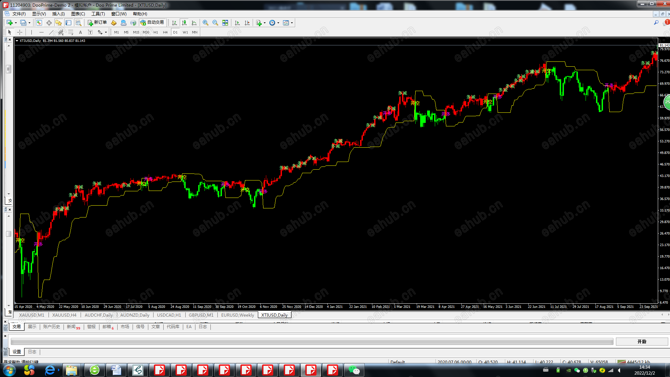Toggle the AutoTrading (自动交易) button
Viewport: 670px width, 377px height.
tap(152, 23)
